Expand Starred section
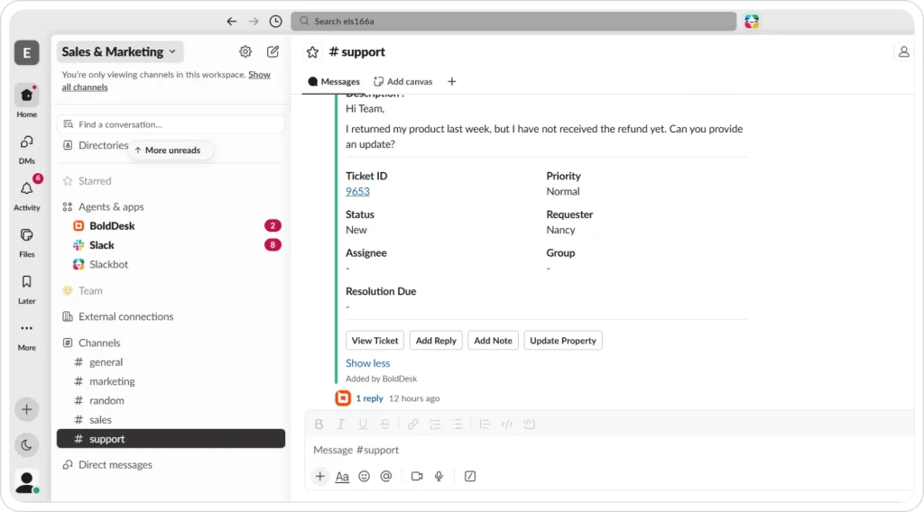Screen dimensions: 924x512 coord(94,181)
